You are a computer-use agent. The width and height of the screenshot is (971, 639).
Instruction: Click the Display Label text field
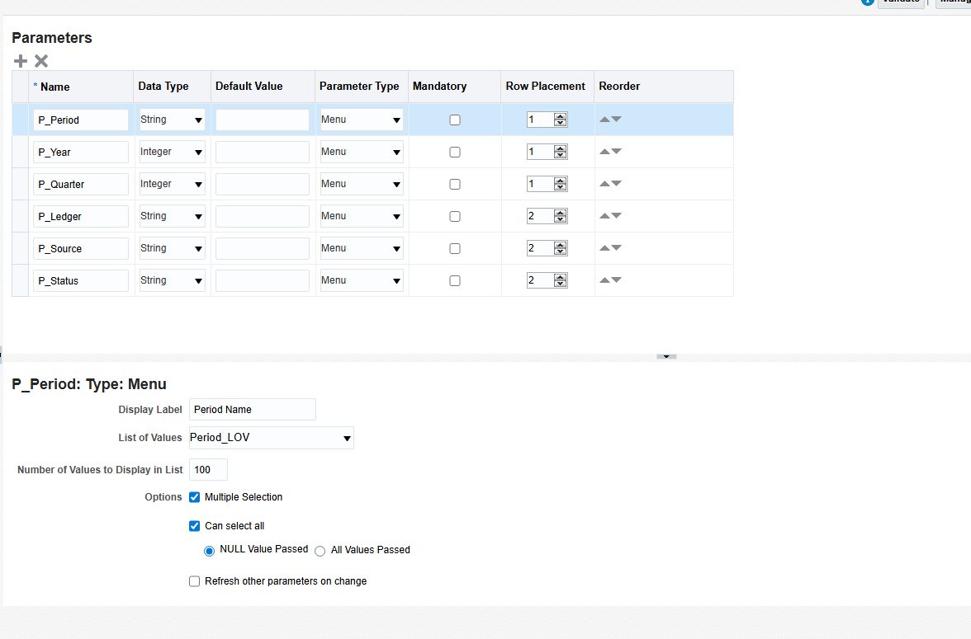pos(252,410)
